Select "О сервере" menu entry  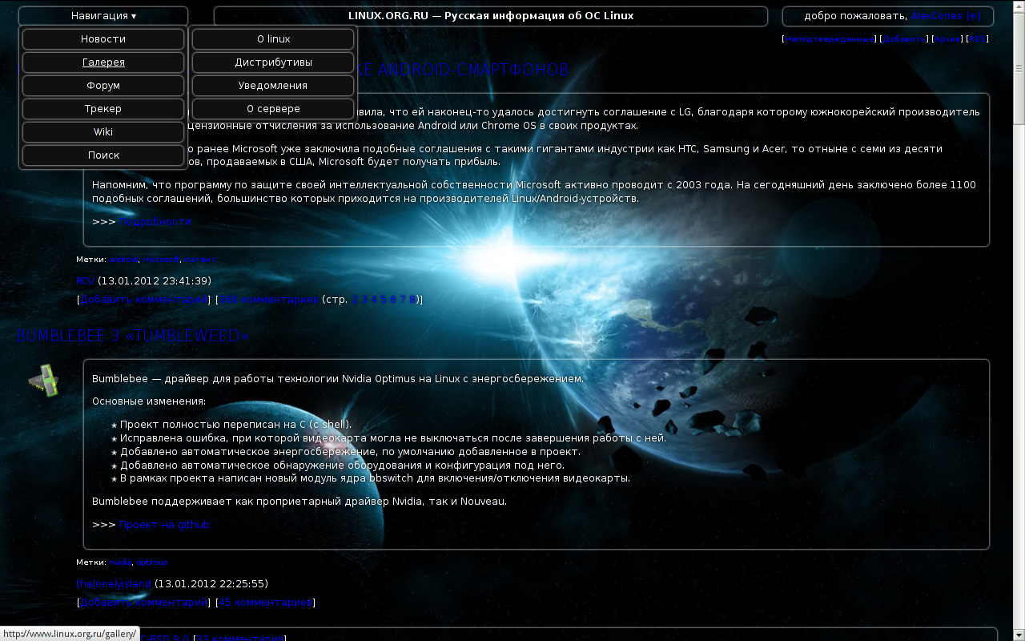pos(273,109)
